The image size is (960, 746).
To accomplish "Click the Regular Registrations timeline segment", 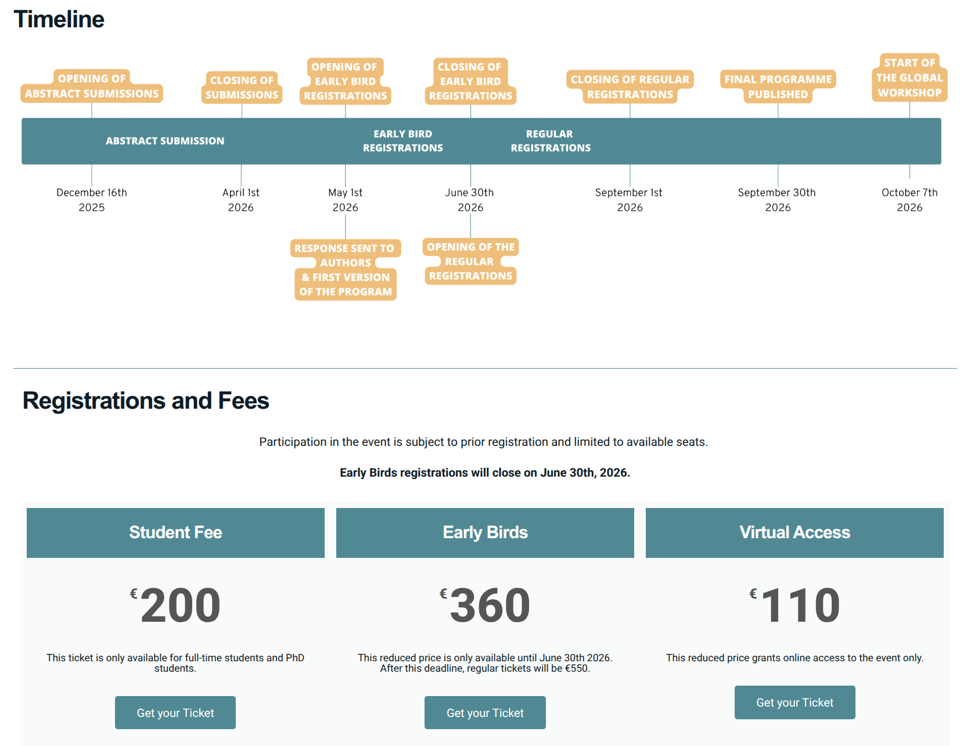I will (x=551, y=141).
